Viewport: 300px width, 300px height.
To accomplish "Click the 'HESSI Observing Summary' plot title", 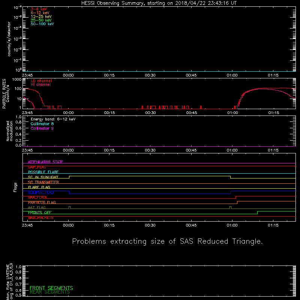I will pyautogui.click(x=159, y=3).
